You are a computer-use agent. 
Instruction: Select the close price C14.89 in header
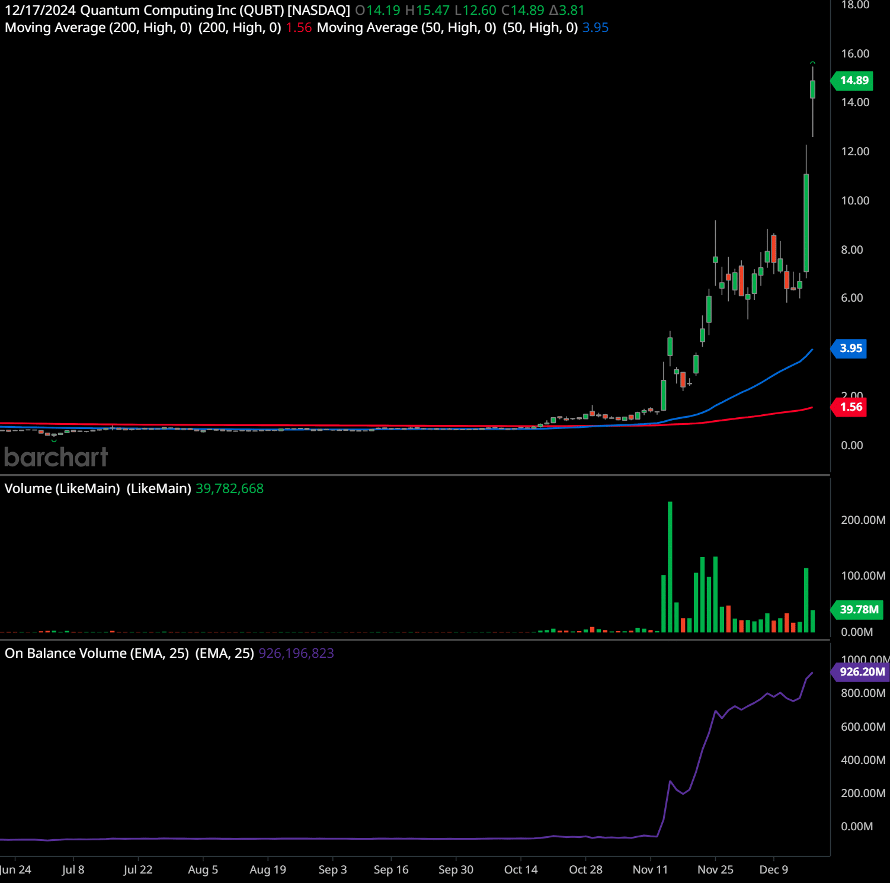(523, 11)
